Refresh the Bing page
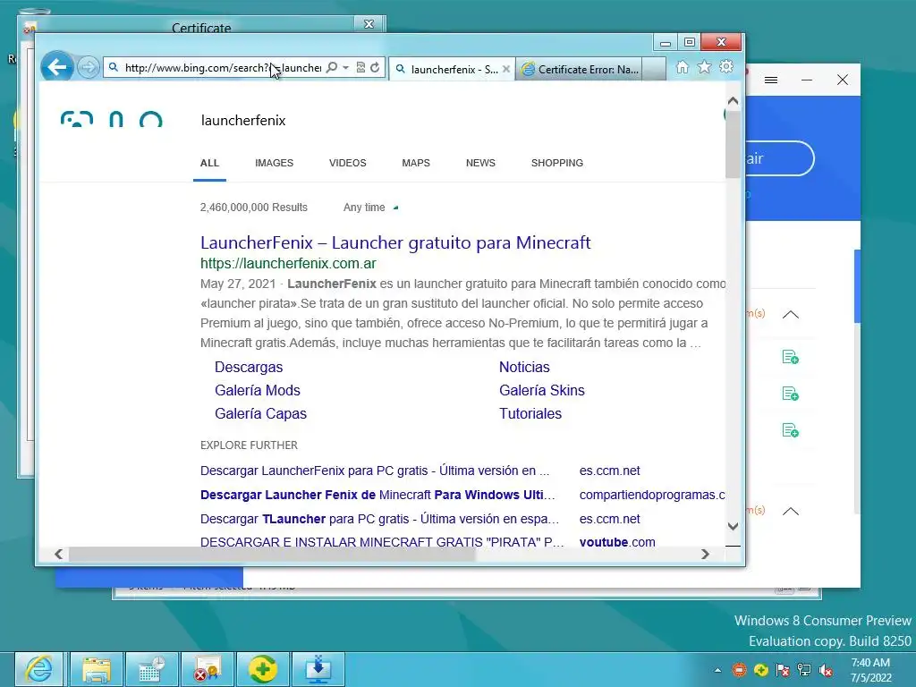 coord(375,68)
